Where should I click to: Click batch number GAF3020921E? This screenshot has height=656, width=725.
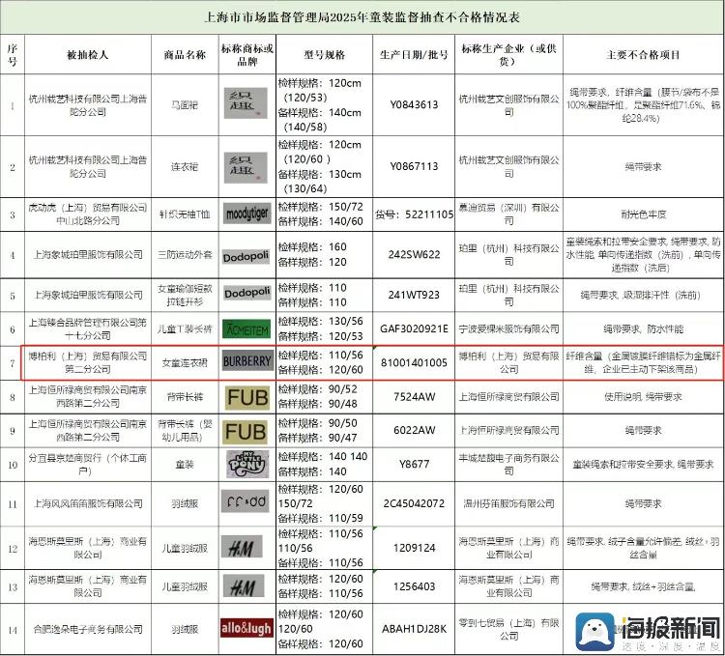pyautogui.click(x=414, y=328)
